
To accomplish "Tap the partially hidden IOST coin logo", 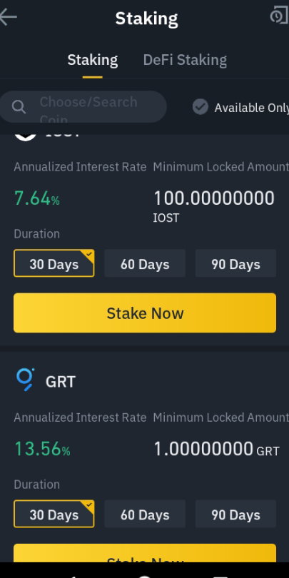I will click(26, 137).
